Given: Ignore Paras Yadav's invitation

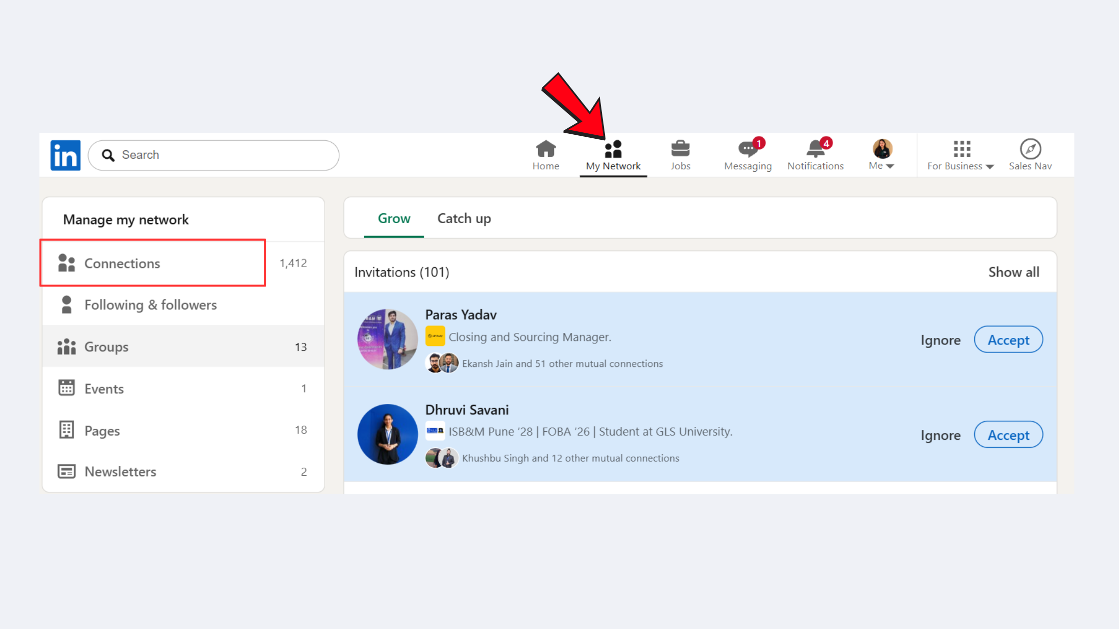Looking at the screenshot, I should pos(941,340).
